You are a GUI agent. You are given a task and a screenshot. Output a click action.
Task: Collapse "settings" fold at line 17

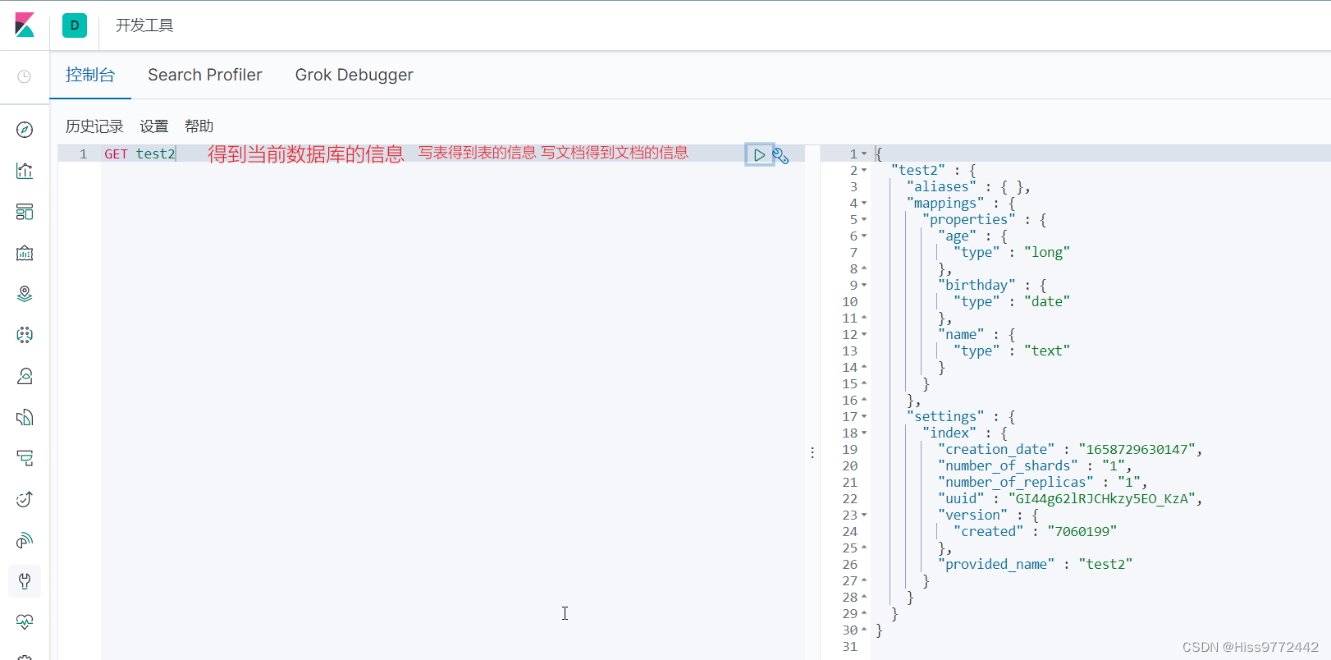864,416
